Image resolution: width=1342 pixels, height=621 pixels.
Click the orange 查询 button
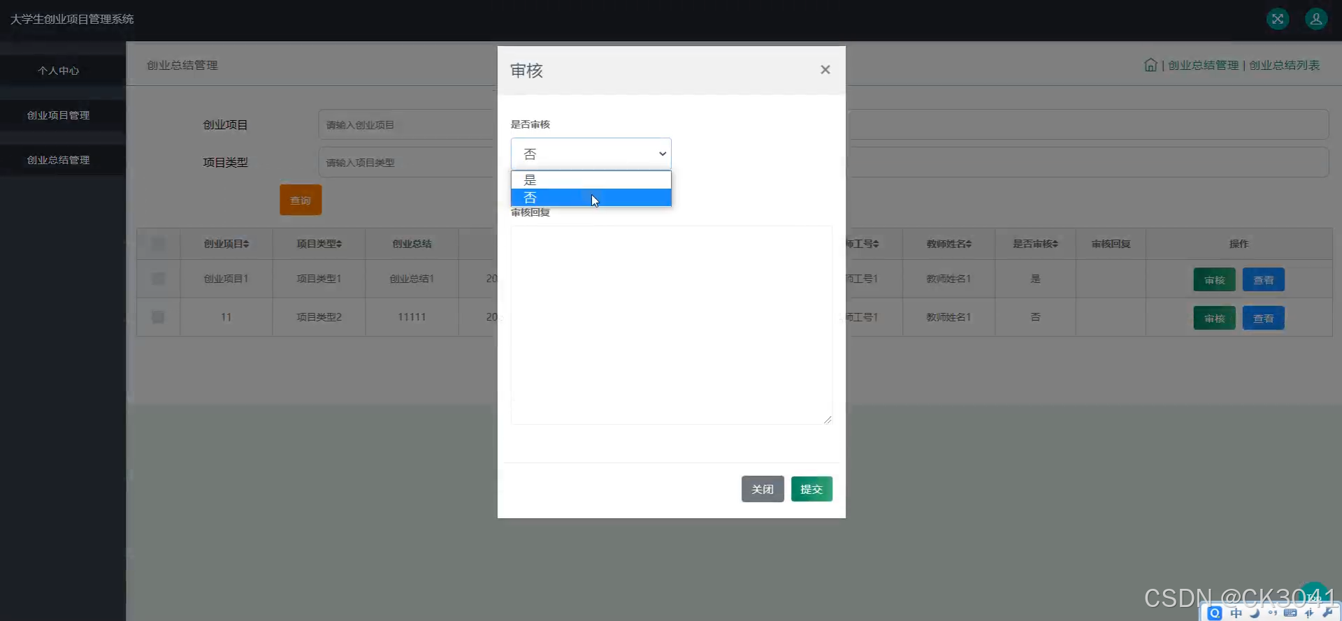tap(301, 200)
